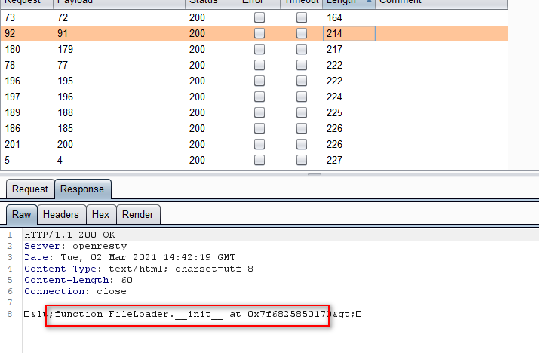Grab the pane splitter handle above Request tab

pyautogui.click(x=314, y=175)
